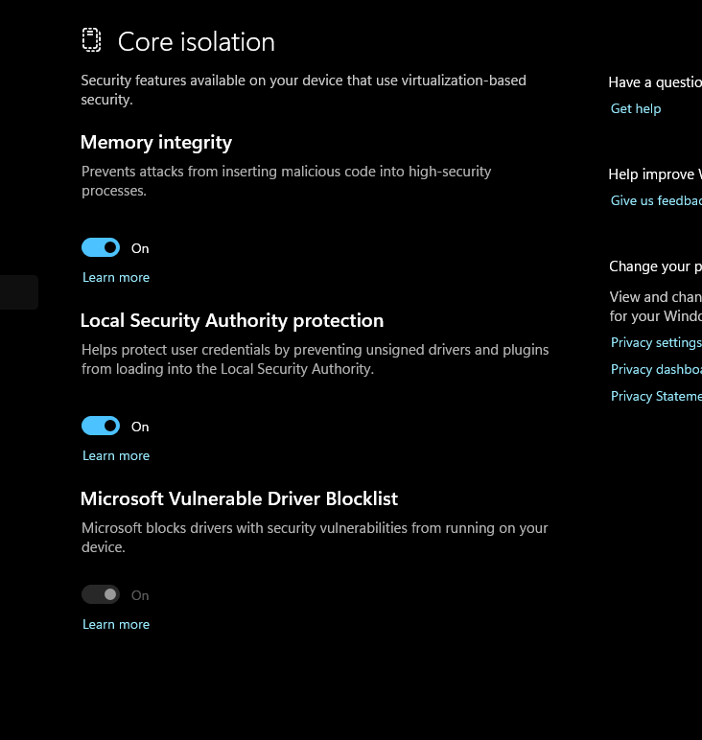The image size is (702, 740).
Task: Click the Have a question heading
Action: click(x=656, y=82)
